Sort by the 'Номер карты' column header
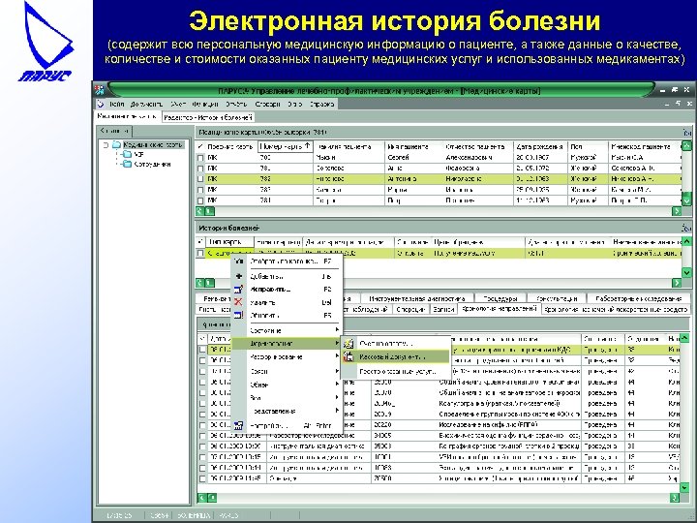697x523 pixels. [286, 146]
